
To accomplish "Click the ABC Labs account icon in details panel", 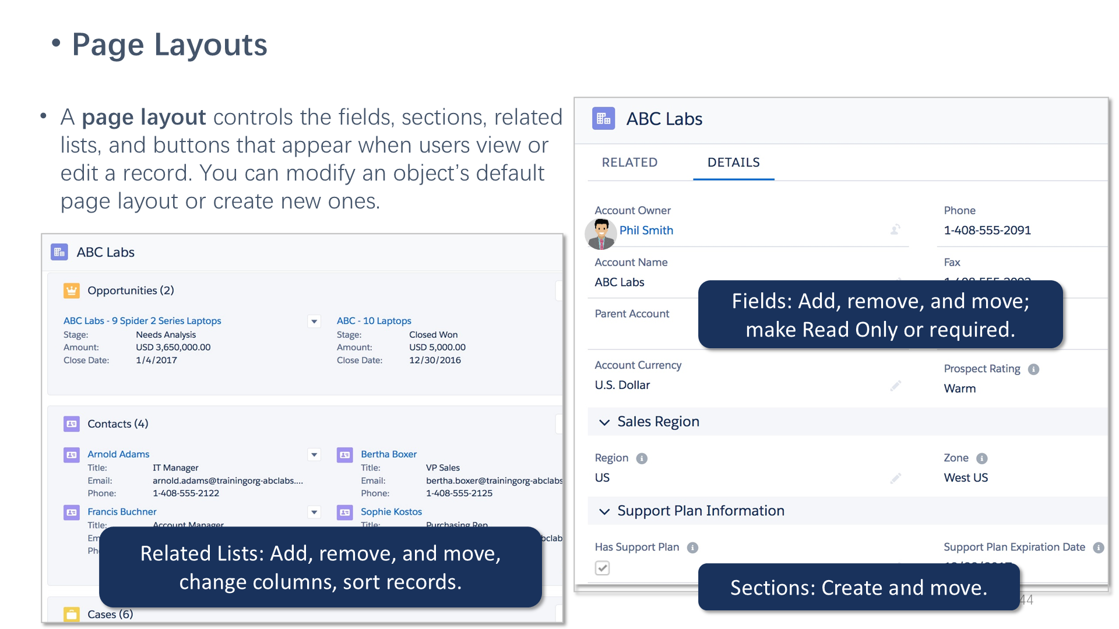I will pos(603,119).
